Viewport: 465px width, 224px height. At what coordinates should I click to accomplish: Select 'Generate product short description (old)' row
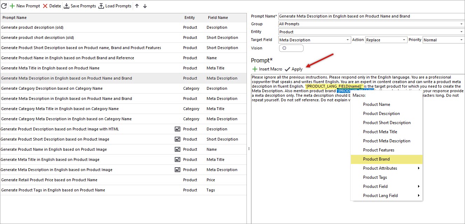tap(123, 38)
